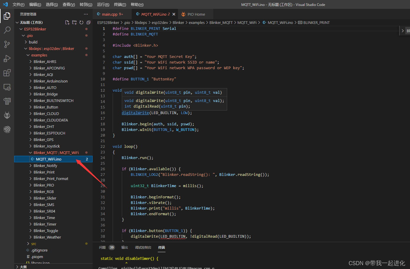410x269 pixels.
Task: Open the Source Control view
Action: (x=7, y=44)
